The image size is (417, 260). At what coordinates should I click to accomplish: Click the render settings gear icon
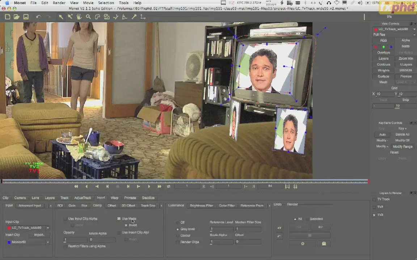click(x=303, y=243)
